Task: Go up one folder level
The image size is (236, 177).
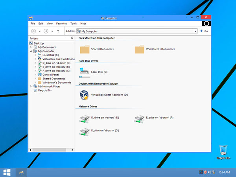Action: pyautogui.click(x=58, y=31)
